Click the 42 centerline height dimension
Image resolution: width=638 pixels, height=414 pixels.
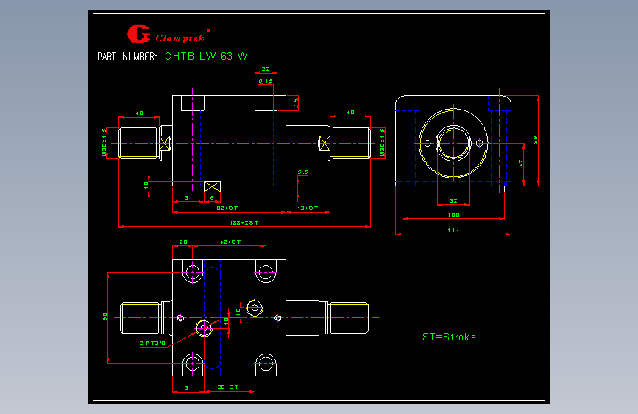tap(521, 163)
